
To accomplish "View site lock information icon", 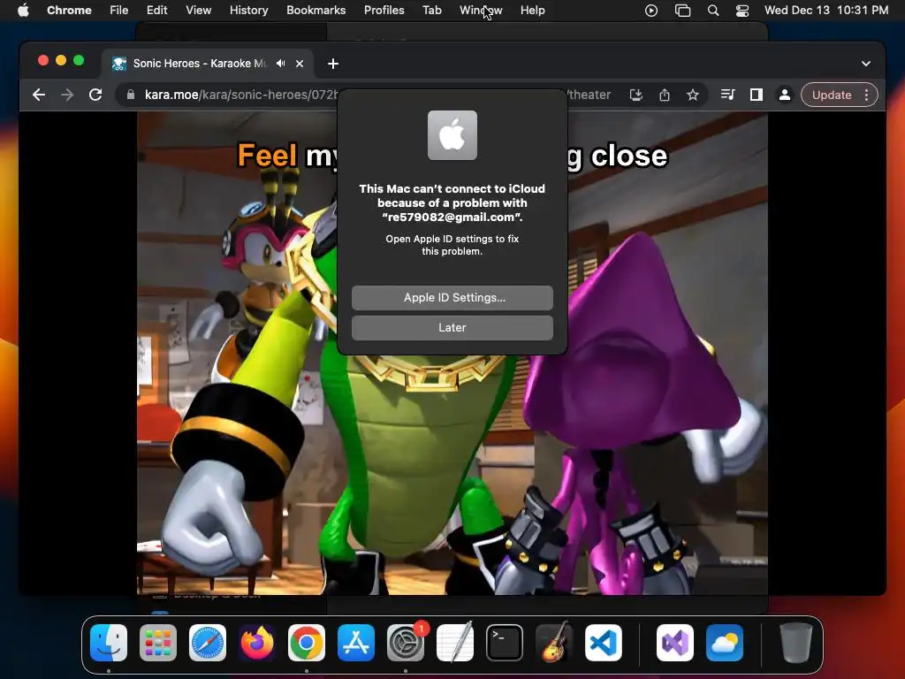I will pyautogui.click(x=131, y=95).
